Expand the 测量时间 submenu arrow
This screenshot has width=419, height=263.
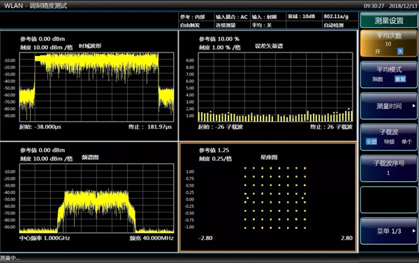(x=413, y=106)
